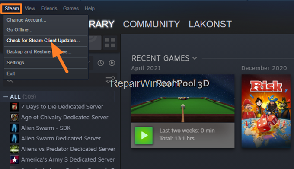Click the recent activity clock icon
Image resolution: width=294 pixels, height=169 pixels.
(101, 63)
